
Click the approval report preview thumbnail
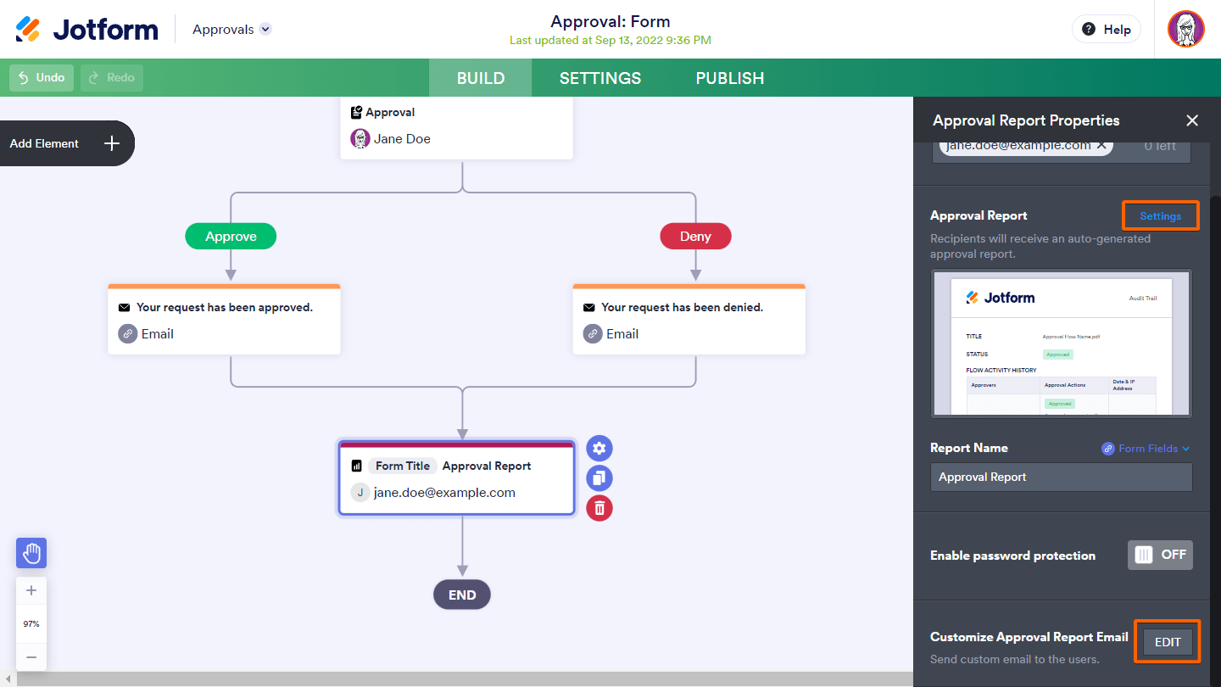pos(1061,343)
